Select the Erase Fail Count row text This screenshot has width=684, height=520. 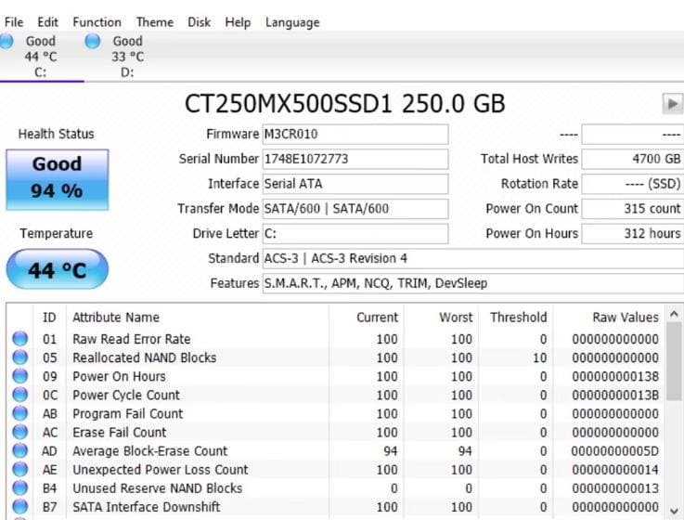(x=119, y=433)
